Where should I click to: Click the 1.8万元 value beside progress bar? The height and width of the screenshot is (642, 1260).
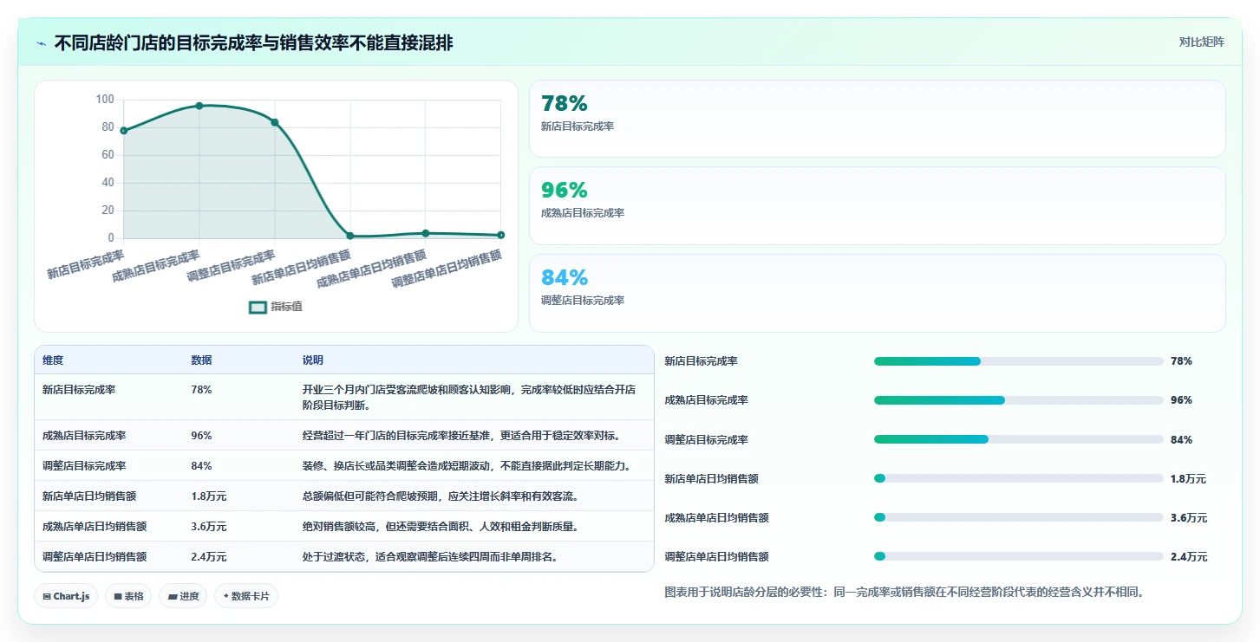[1188, 479]
